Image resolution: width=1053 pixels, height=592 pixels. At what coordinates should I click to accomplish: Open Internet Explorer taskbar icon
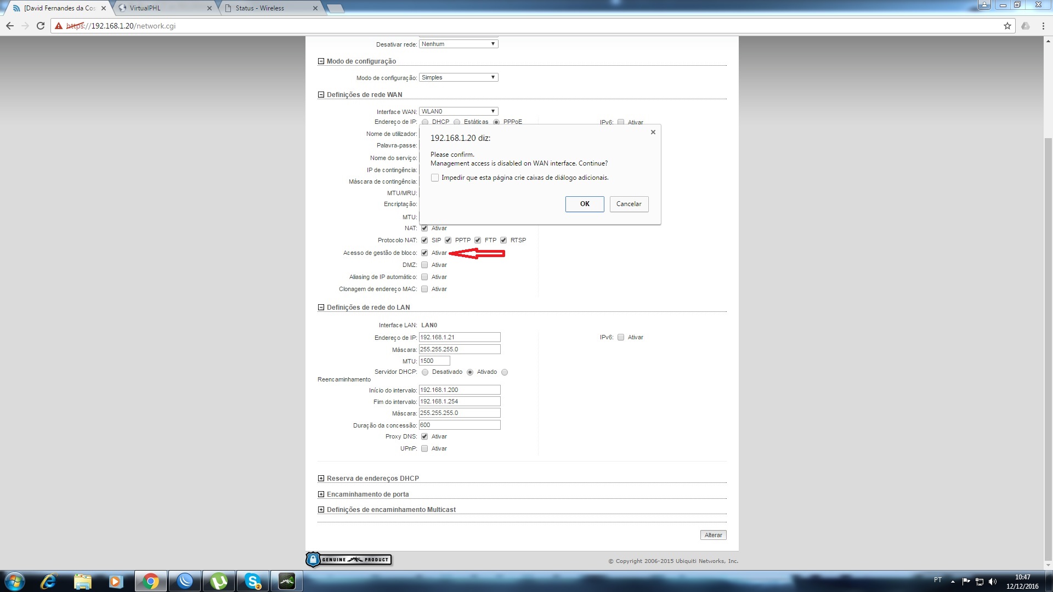click(48, 581)
